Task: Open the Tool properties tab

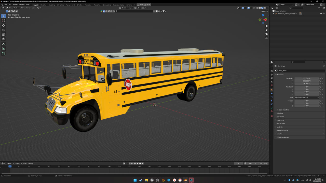Action: pos(271,66)
